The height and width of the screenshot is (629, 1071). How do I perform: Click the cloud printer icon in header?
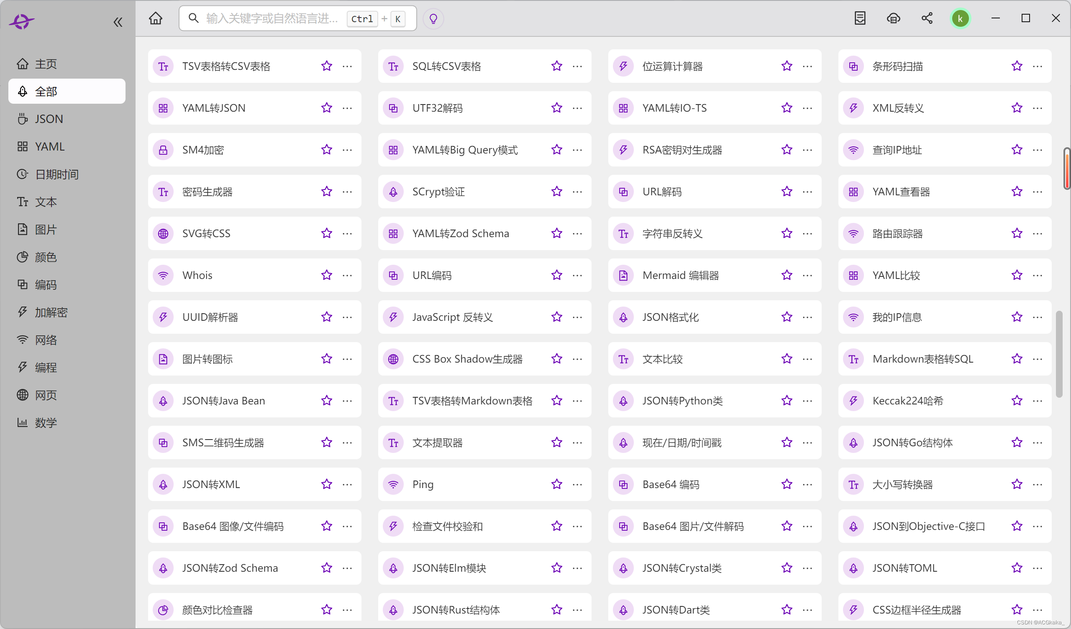click(893, 18)
